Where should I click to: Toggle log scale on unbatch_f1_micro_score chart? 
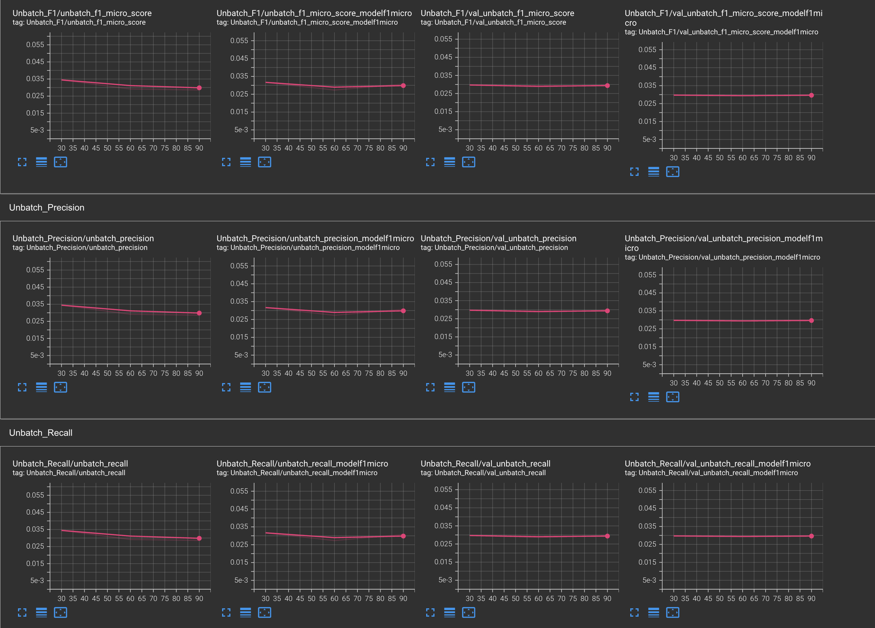click(x=41, y=162)
